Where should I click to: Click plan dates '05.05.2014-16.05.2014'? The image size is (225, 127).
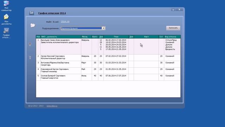(x=116, y=47)
